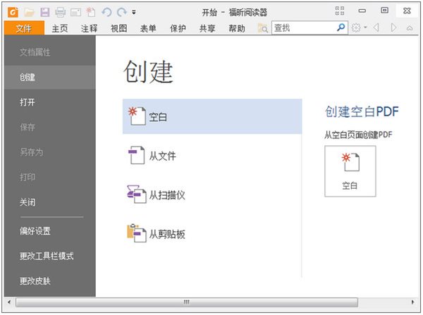Image resolution: width=423 pixels, height=315 pixels.
Task: Choose the 从剪贴板 create option
Action: tap(212, 234)
